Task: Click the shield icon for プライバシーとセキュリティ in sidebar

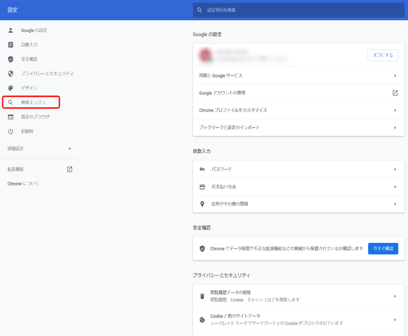Action: pyautogui.click(x=11, y=74)
